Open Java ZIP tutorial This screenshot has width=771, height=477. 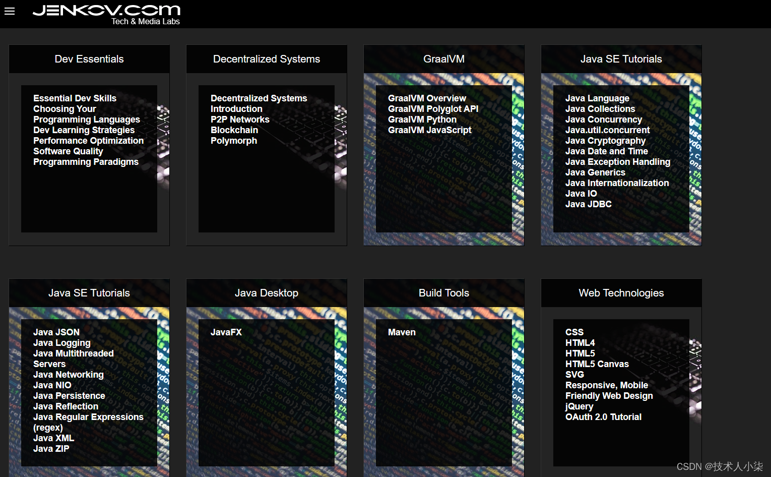51,449
